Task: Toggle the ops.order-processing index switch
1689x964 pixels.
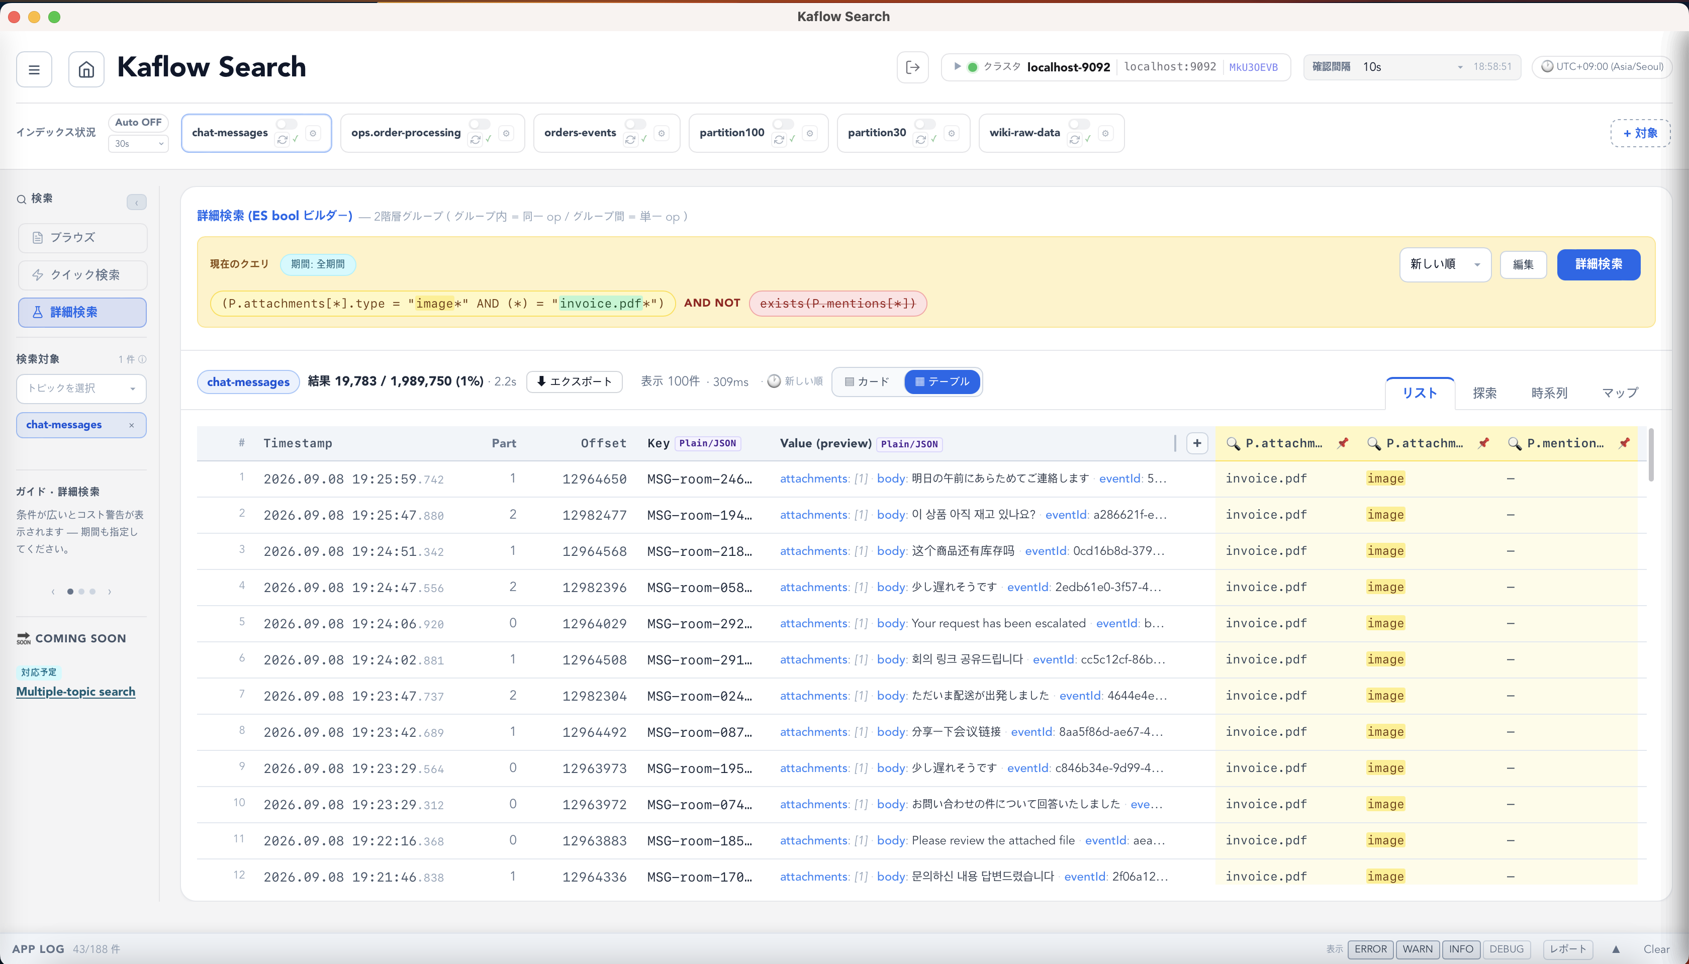Action: coord(480,124)
